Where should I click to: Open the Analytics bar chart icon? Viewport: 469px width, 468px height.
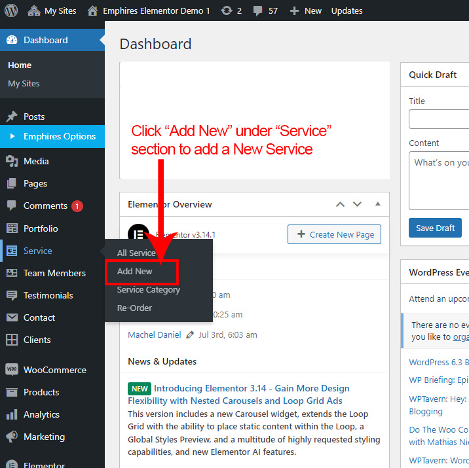pos(12,414)
